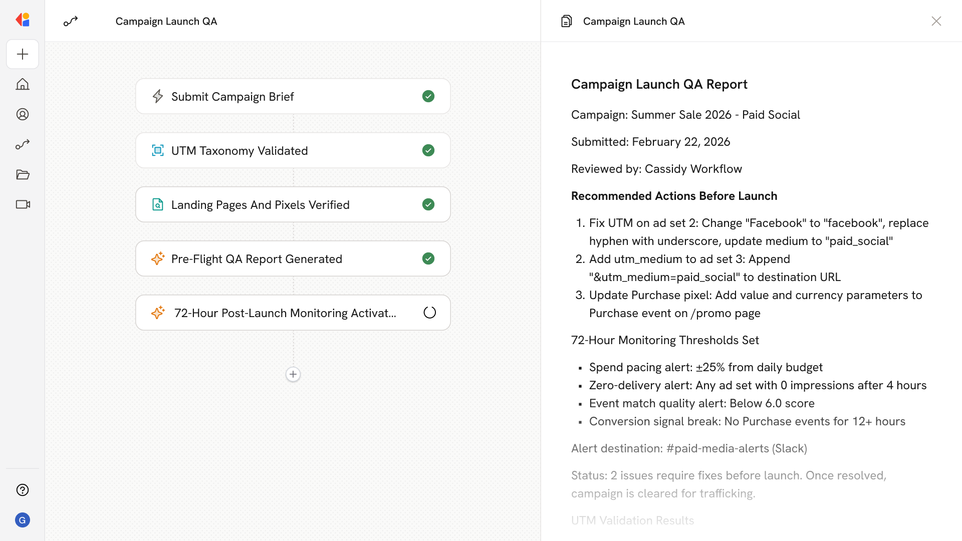962x541 pixels.
Task: Click green check on Submit Campaign Brief
Action: click(x=428, y=96)
